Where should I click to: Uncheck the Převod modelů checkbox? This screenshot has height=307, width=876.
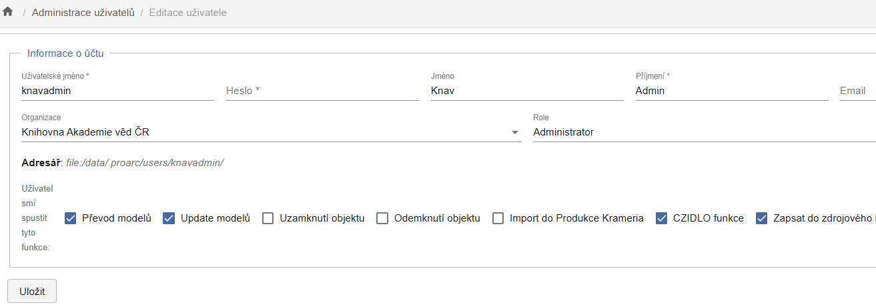(x=71, y=218)
